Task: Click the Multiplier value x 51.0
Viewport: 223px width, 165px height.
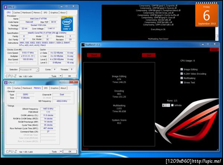Action: click(x=28, y=56)
